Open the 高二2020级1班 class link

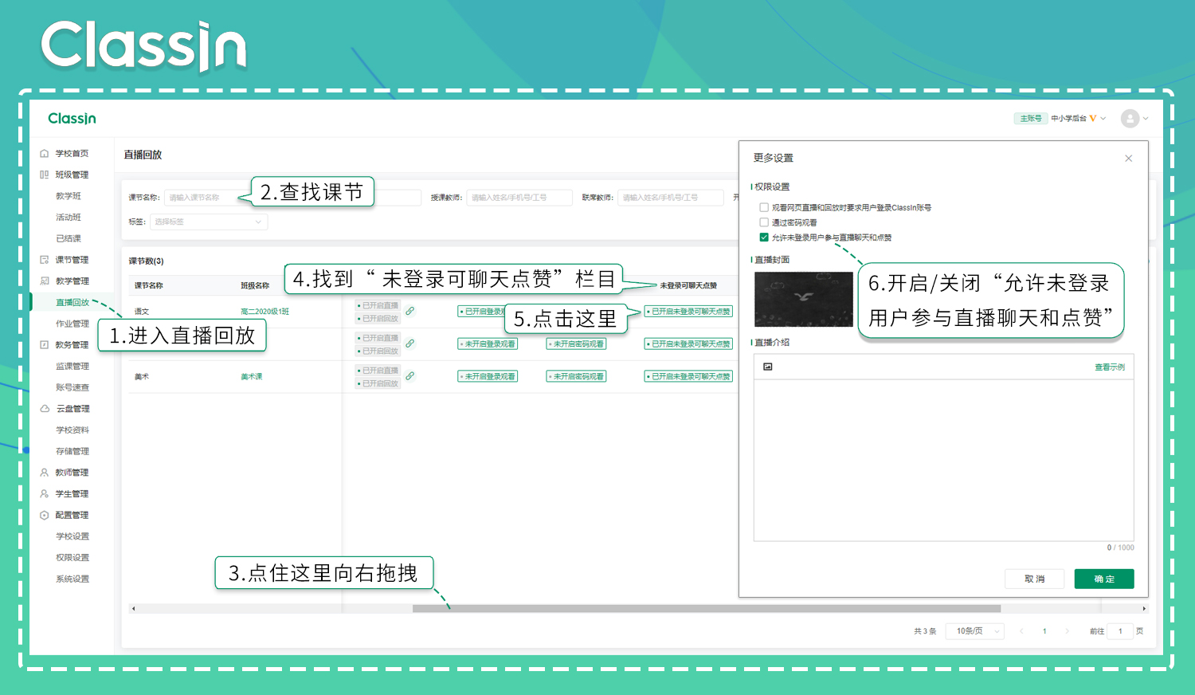coord(264,312)
